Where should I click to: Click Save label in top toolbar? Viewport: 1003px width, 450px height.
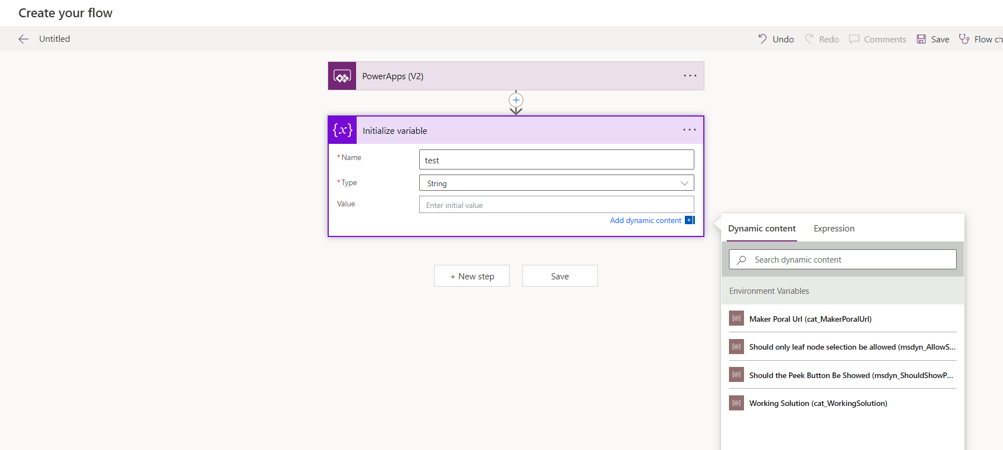coord(940,40)
